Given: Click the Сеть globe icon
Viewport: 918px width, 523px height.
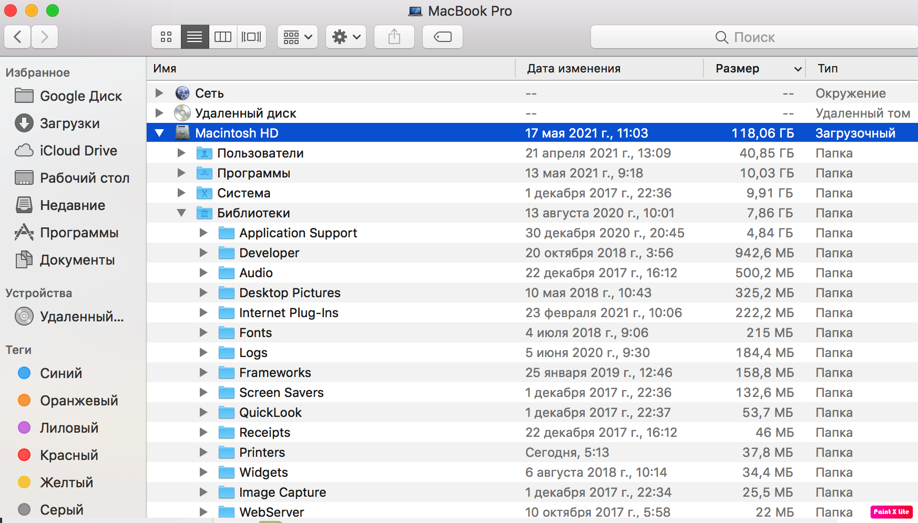Looking at the screenshot, I should 182,93.
